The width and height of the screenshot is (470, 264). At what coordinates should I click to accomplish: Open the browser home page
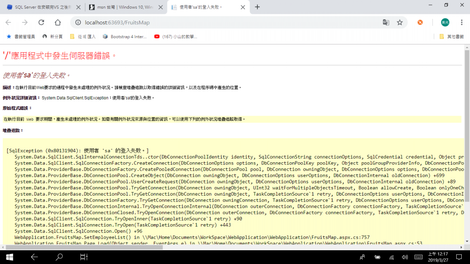point(57,22)
